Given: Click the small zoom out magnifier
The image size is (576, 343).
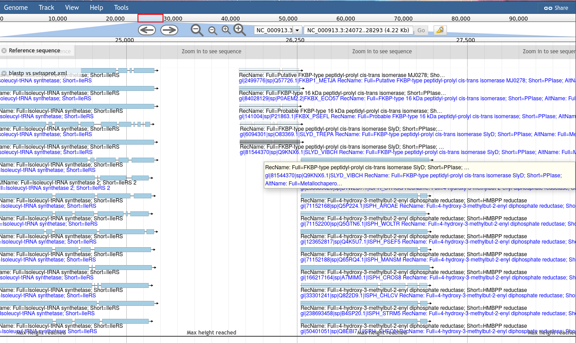Looking at the screenshot, I should pos(213,30).
